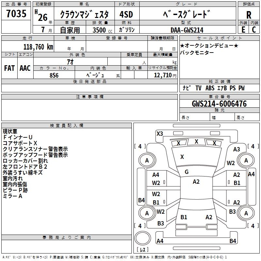Click the X3 mark on front bumper
The height and width of the screenshot is (261, 261).
point(160,134)
